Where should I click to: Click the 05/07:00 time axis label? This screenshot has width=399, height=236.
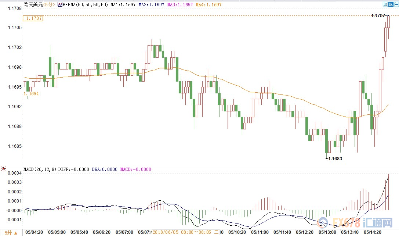pyautogui.click(x=124, y=232)
